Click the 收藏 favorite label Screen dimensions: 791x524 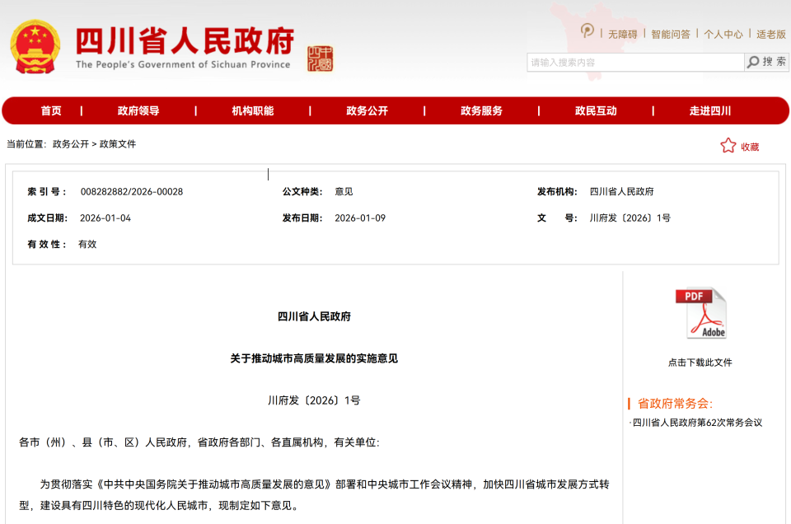click(750, 147)
